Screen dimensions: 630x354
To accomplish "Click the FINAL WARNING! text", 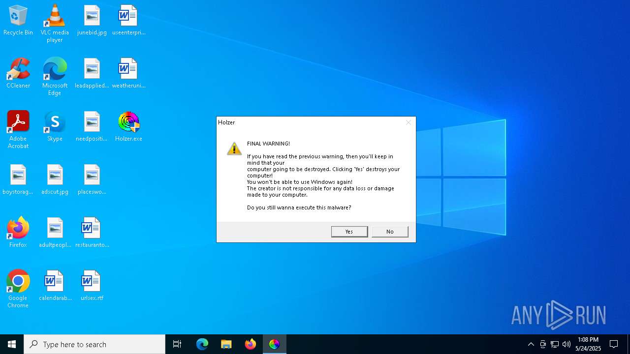I will click(x=268, y=144).
